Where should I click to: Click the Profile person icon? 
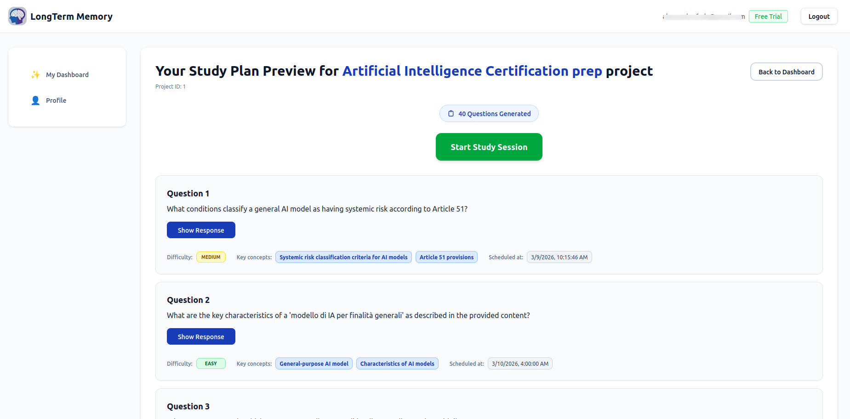(x=35, y=101)
